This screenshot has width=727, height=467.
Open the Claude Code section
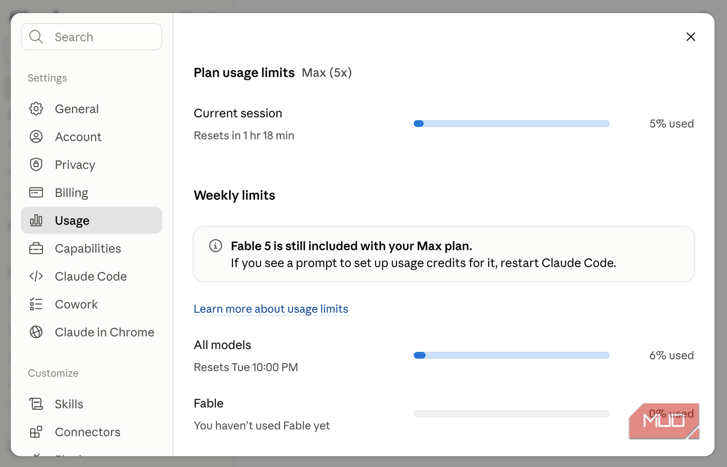tap(92, 276)
